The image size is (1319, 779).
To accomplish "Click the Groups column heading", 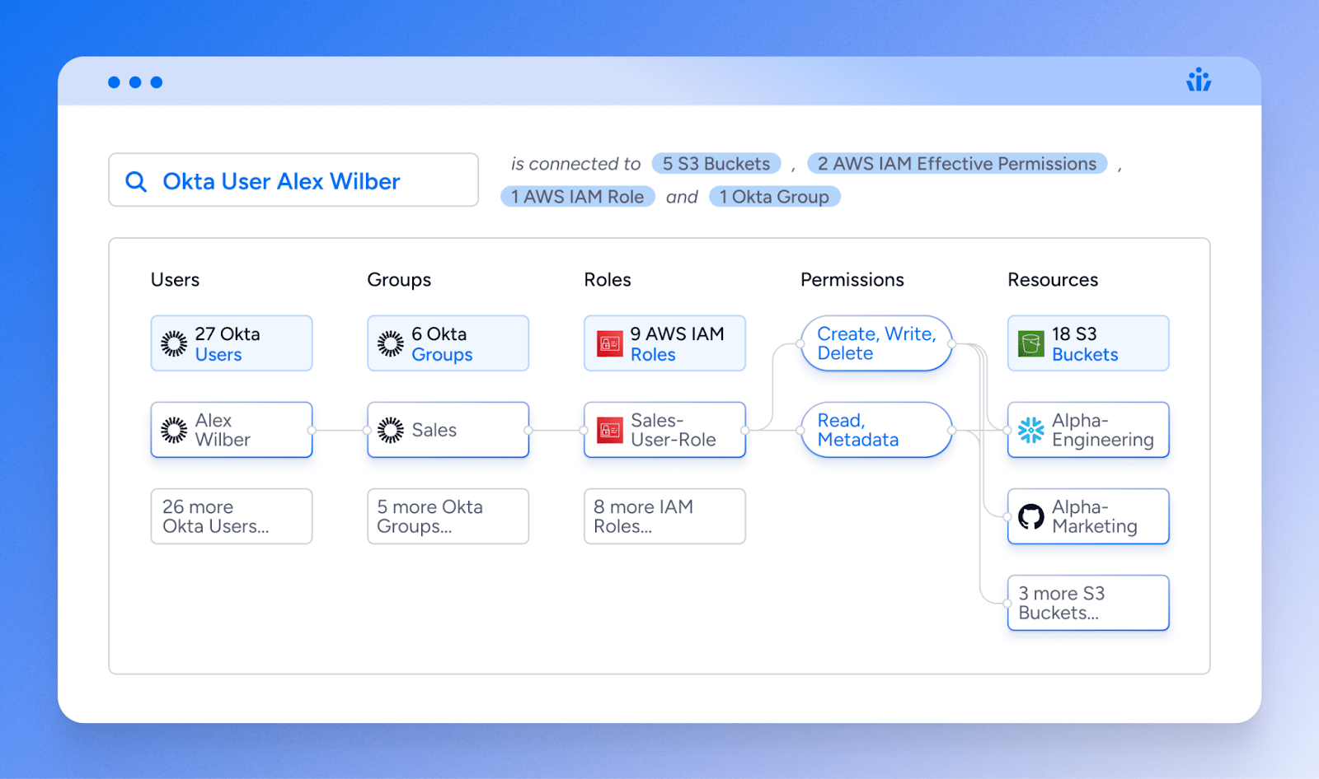I will tap(399, 280).
